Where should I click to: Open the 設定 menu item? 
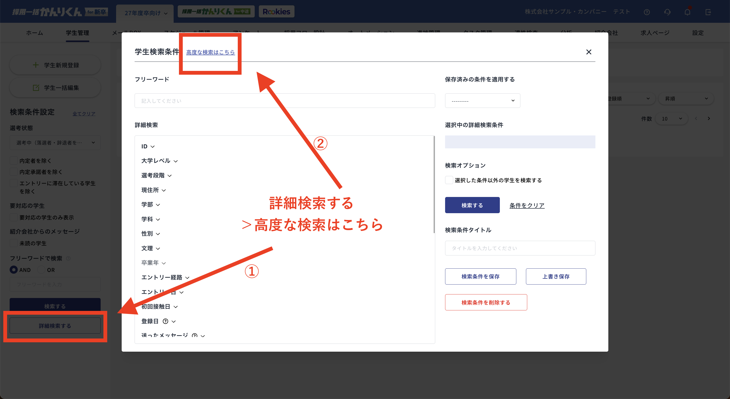[698, 33]
